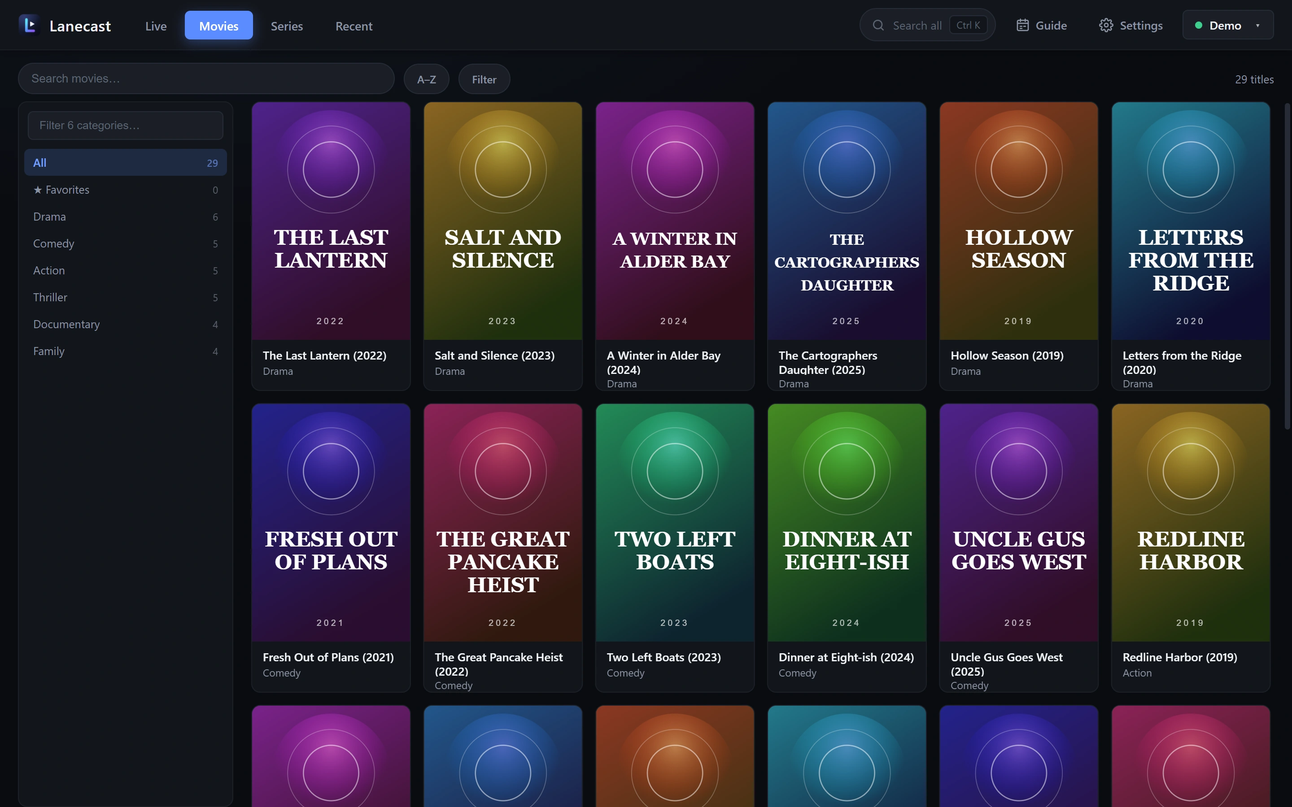Click 'Hollow Season (2019)' title text
The image size is (1292, 807).
[x=1007, y=356]
